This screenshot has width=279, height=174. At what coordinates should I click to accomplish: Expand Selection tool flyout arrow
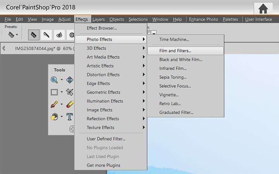point(62,92)
